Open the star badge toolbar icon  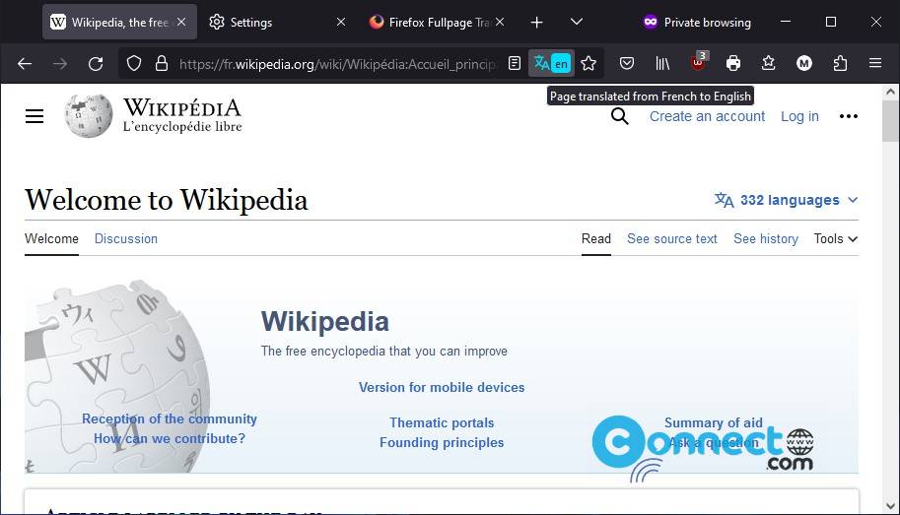coord(769,63)
